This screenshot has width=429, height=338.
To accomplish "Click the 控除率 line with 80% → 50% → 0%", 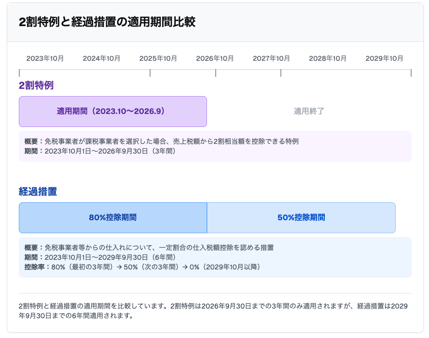I will tap(142, 267).
